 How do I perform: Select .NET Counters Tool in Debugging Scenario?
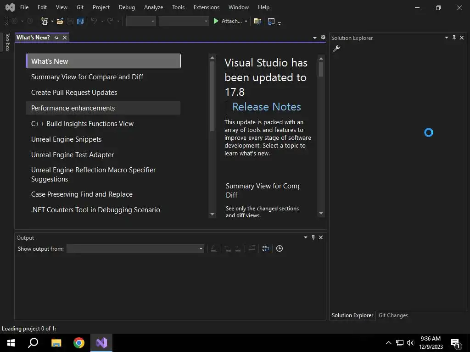[103, 210]
